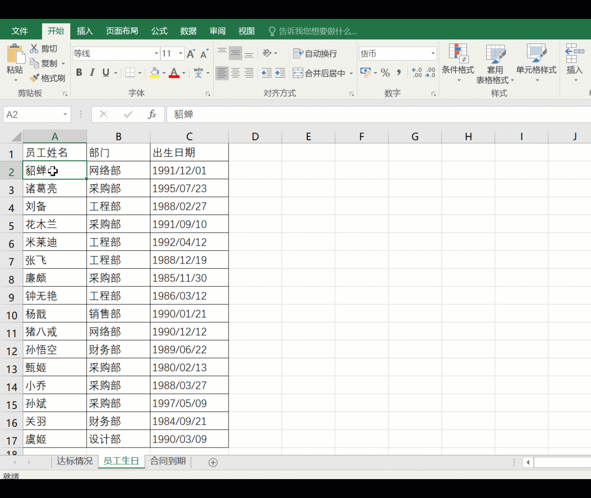Decrease decimal places
591x498 pixels.
(x=430, y=73)
